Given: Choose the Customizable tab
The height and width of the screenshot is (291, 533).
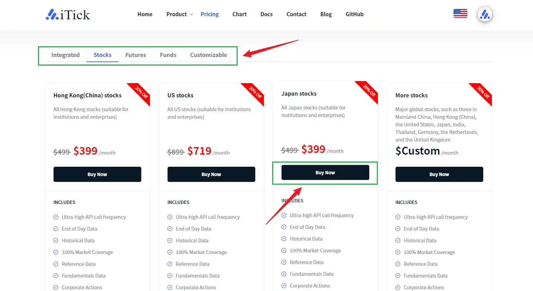Looking at the screenshot, I should tap(208, 55).
